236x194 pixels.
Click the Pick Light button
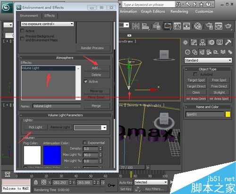click(x=35, y=127)
